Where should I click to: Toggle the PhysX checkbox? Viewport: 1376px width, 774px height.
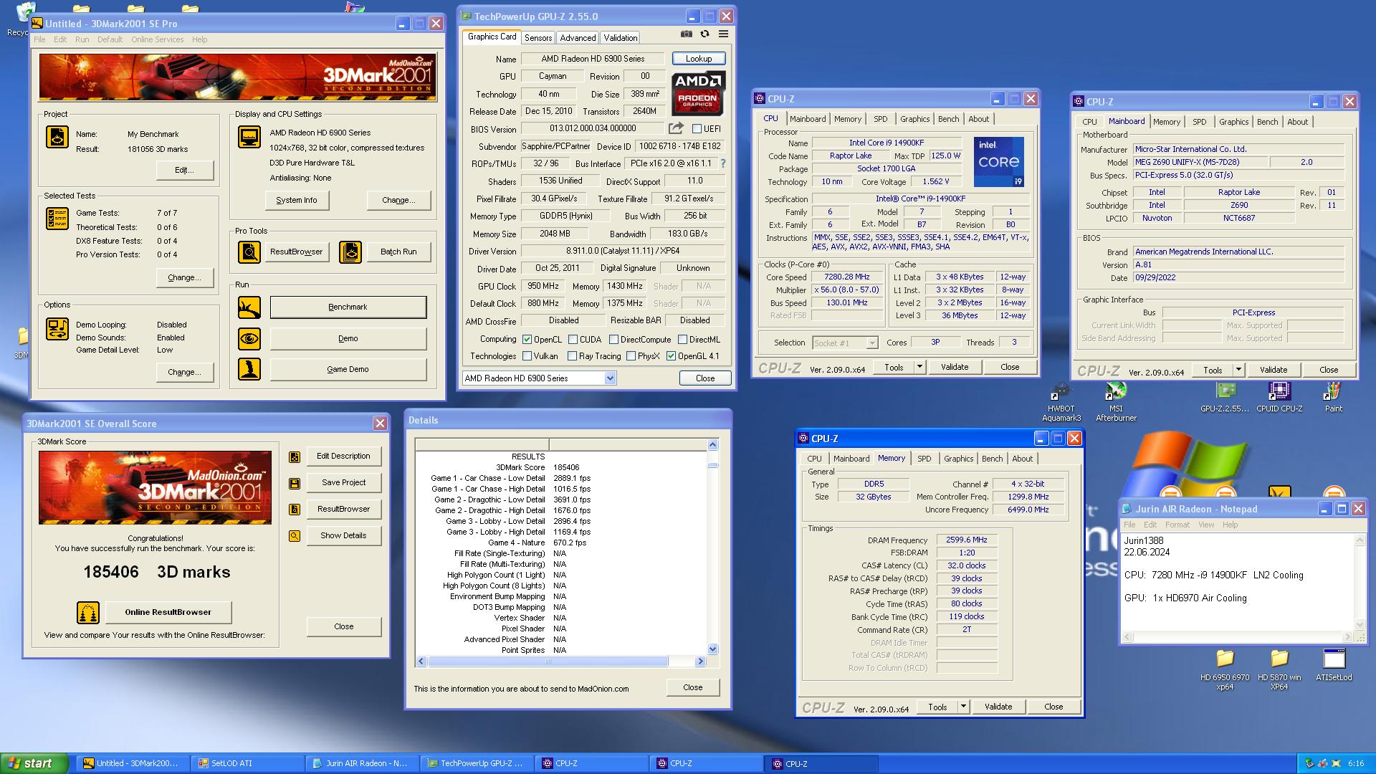click(x=631, y=356)
